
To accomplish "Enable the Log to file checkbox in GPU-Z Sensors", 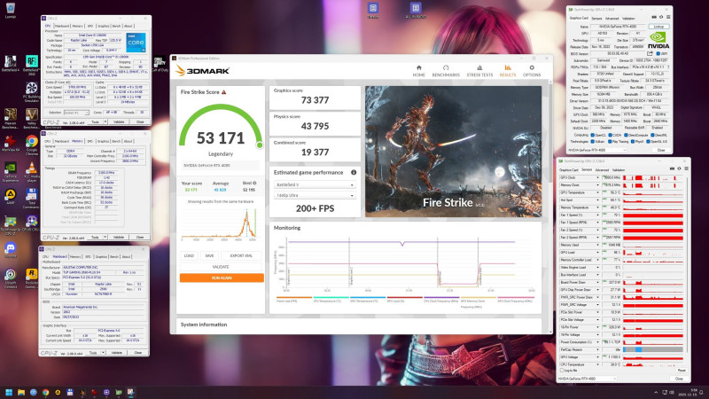I will coord(562,371).
